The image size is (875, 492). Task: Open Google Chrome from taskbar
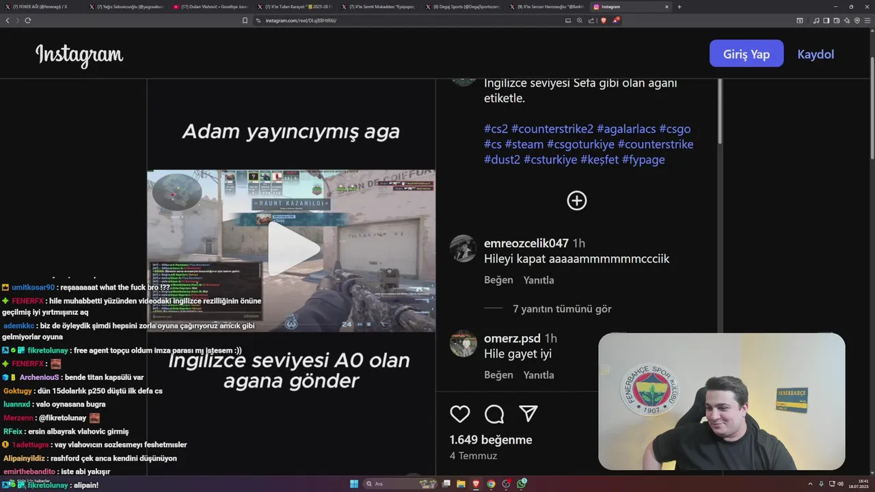coord(491,484)
